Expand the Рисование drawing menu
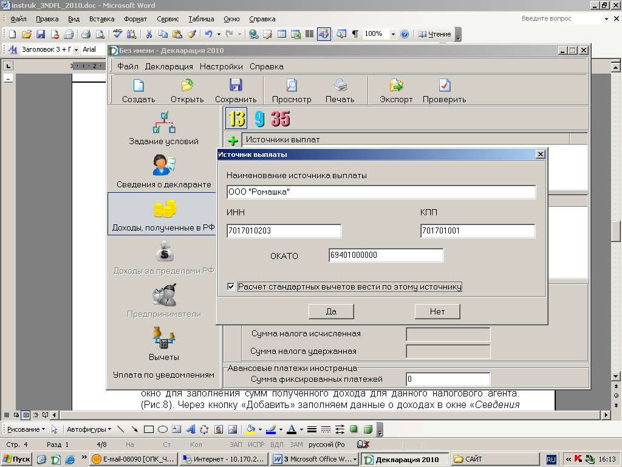 click(26, 429)
